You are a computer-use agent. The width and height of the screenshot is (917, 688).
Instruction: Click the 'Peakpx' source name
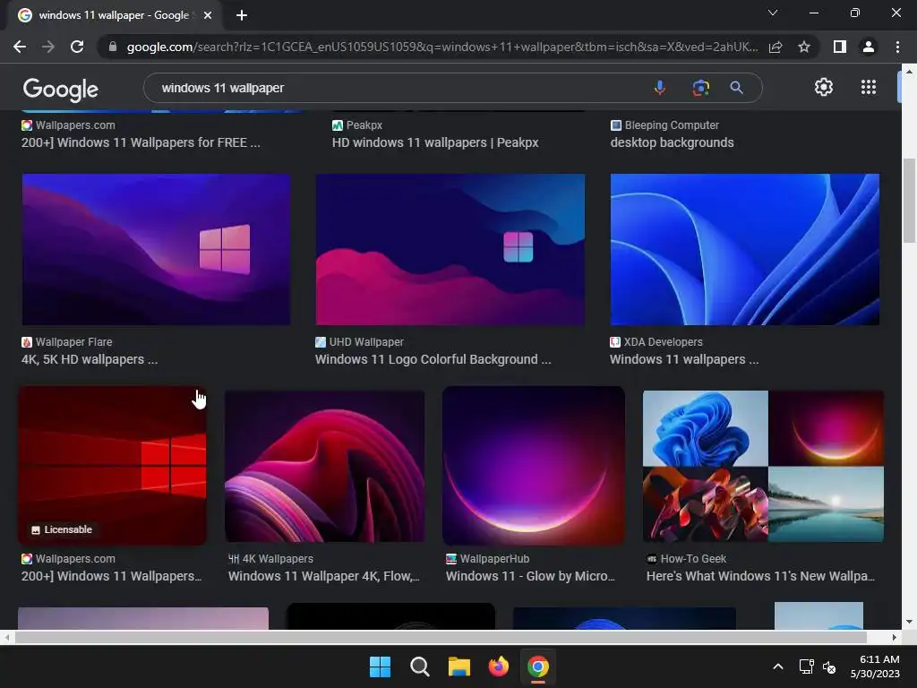point(364,125)
